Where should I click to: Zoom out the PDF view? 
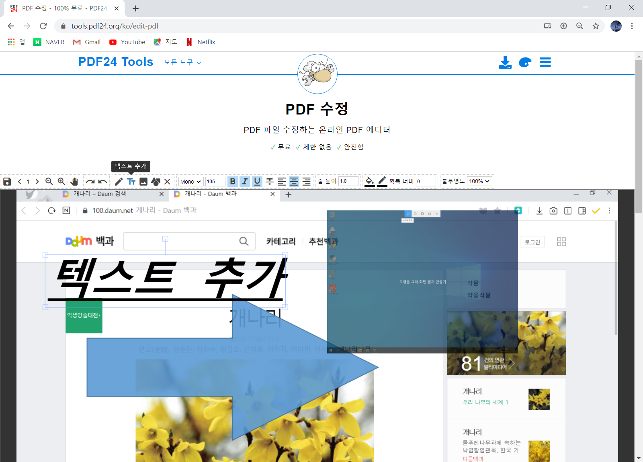point(49,182)
